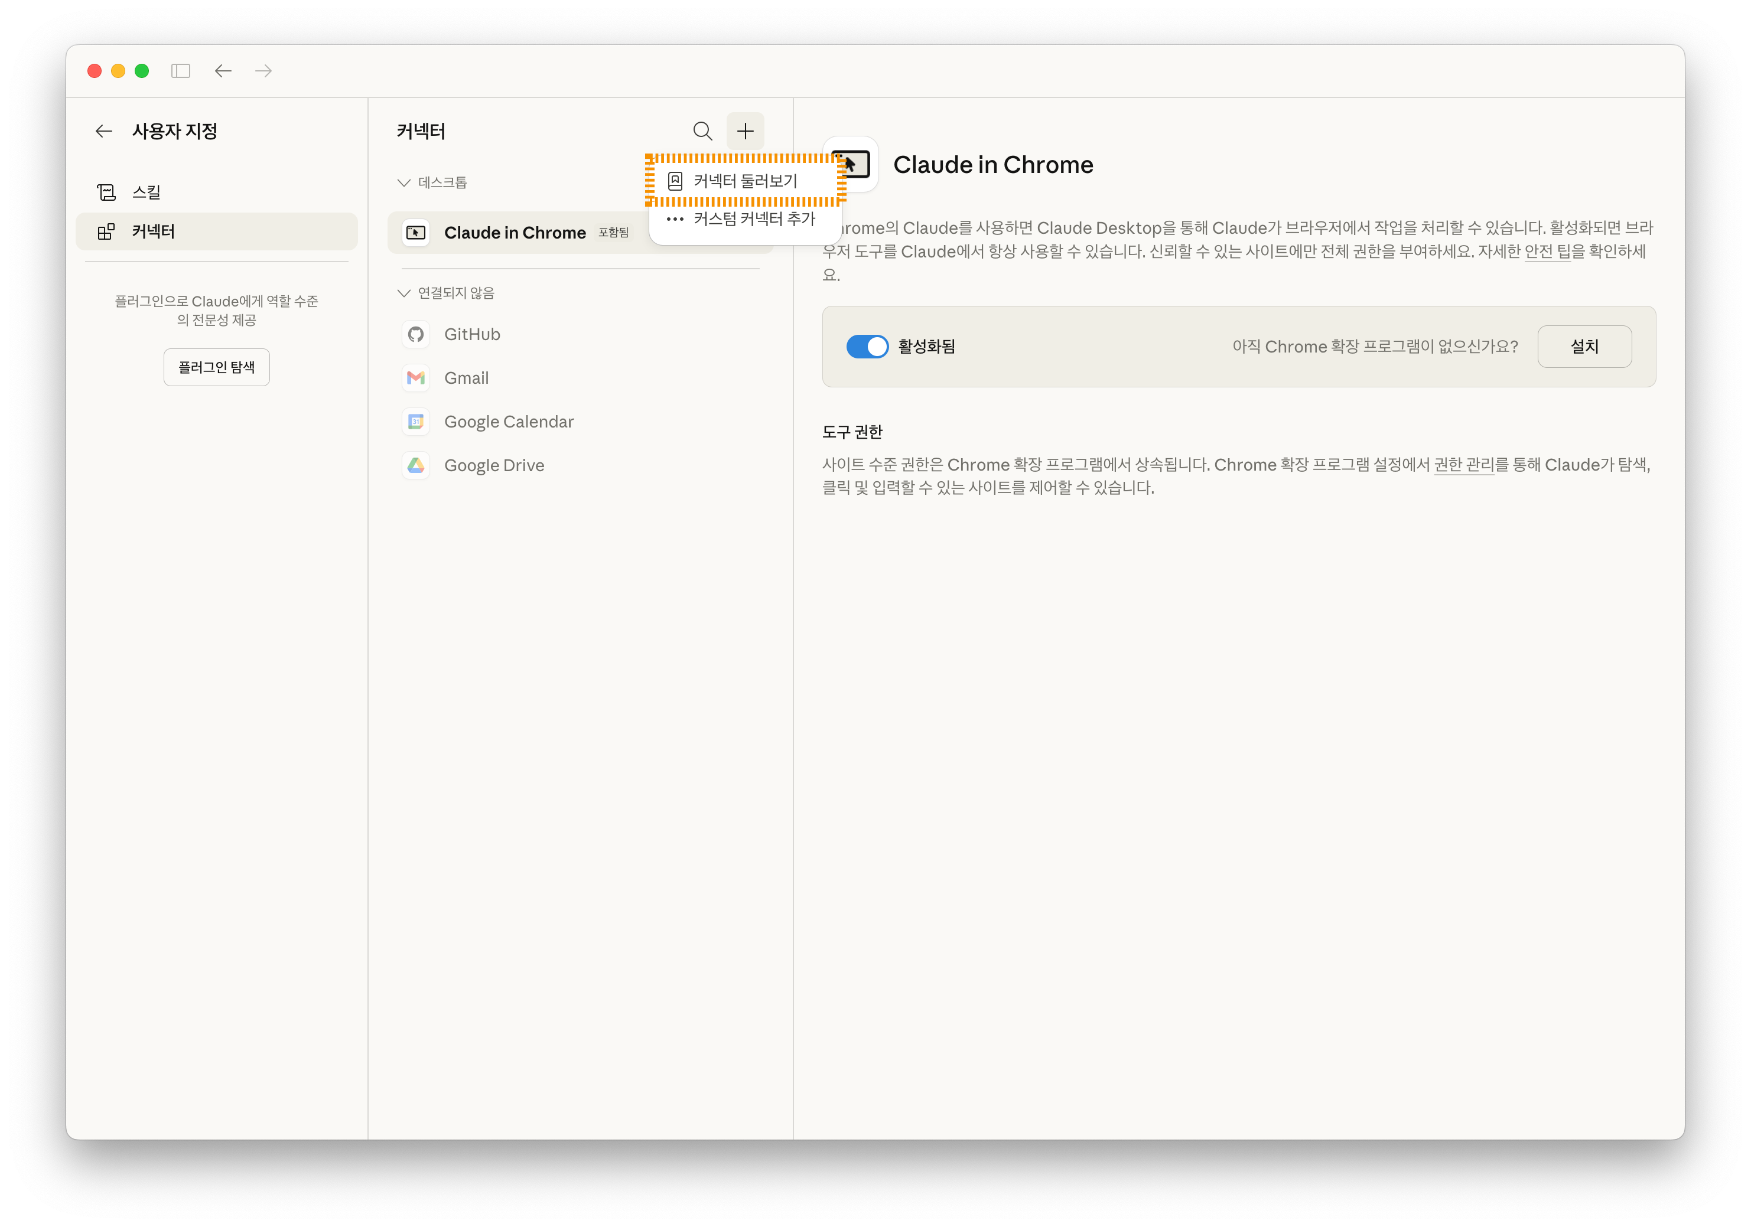Click the 설치 button for Chrome extension
This screenshot has width=1751, height=1227.
[x=1585, y=347]
